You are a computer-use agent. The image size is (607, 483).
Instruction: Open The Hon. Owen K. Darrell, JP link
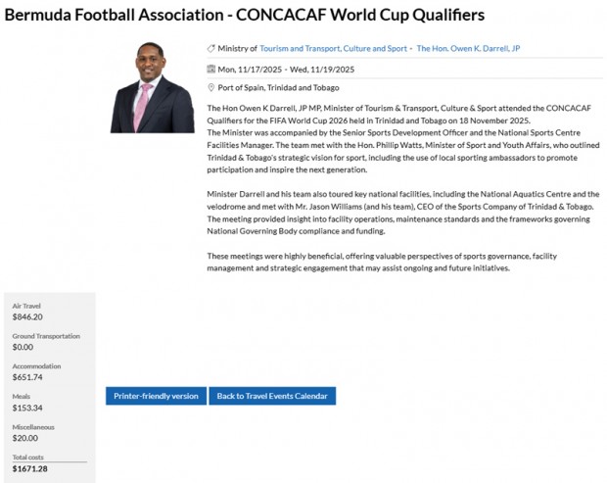[469, 48]
